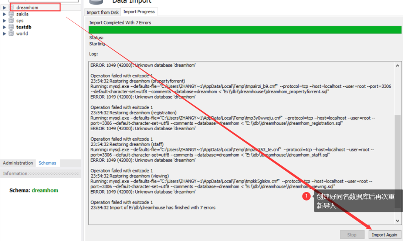
Task: Switch to the Import from Disk tab
Action: click(102, 12)
